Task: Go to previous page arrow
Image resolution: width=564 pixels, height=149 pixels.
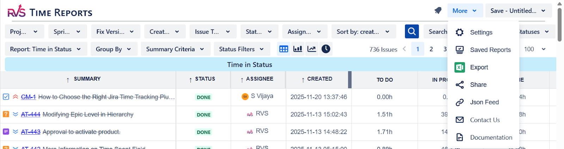Action: 404,49
